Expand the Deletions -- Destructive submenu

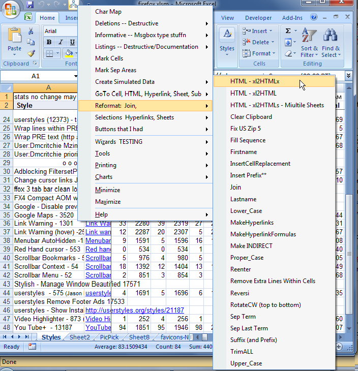click(145, 23)
